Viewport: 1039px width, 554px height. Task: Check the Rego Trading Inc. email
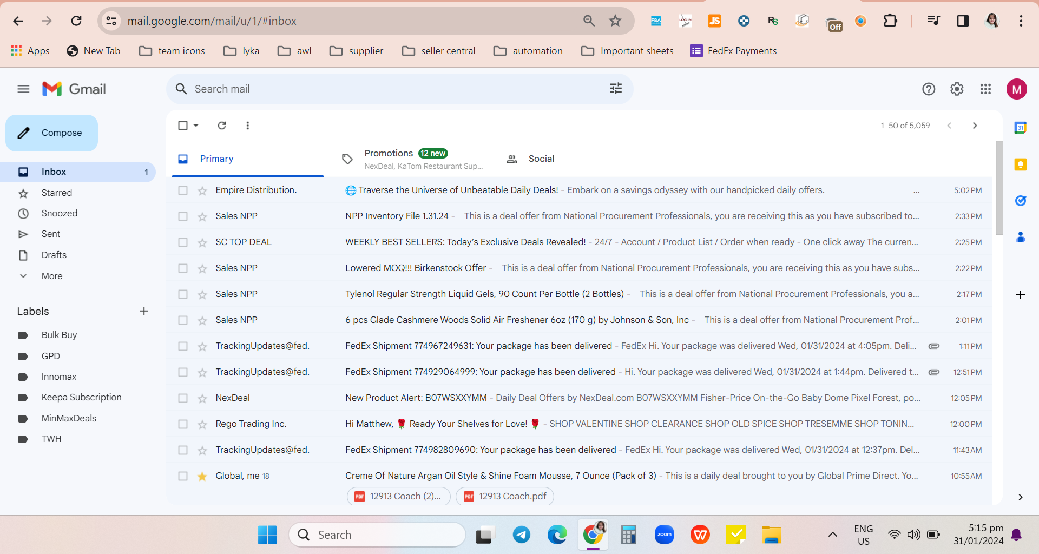tap(183, 424)
